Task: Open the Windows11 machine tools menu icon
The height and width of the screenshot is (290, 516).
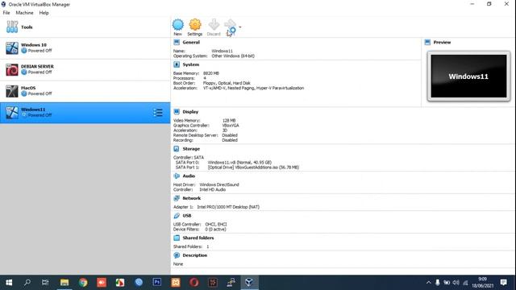Action: (x=158, y=113)
